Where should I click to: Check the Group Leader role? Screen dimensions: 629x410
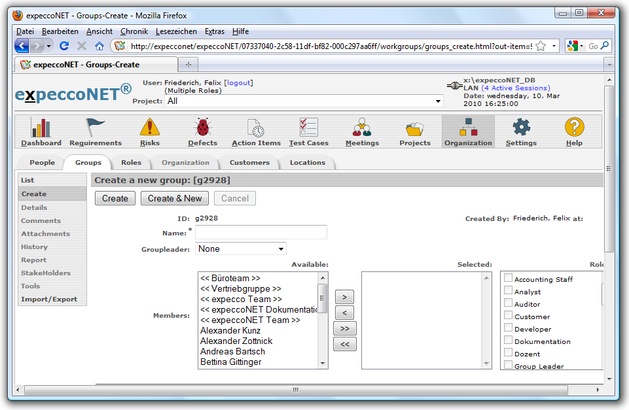pyautogui.click(x=509, y=365)
